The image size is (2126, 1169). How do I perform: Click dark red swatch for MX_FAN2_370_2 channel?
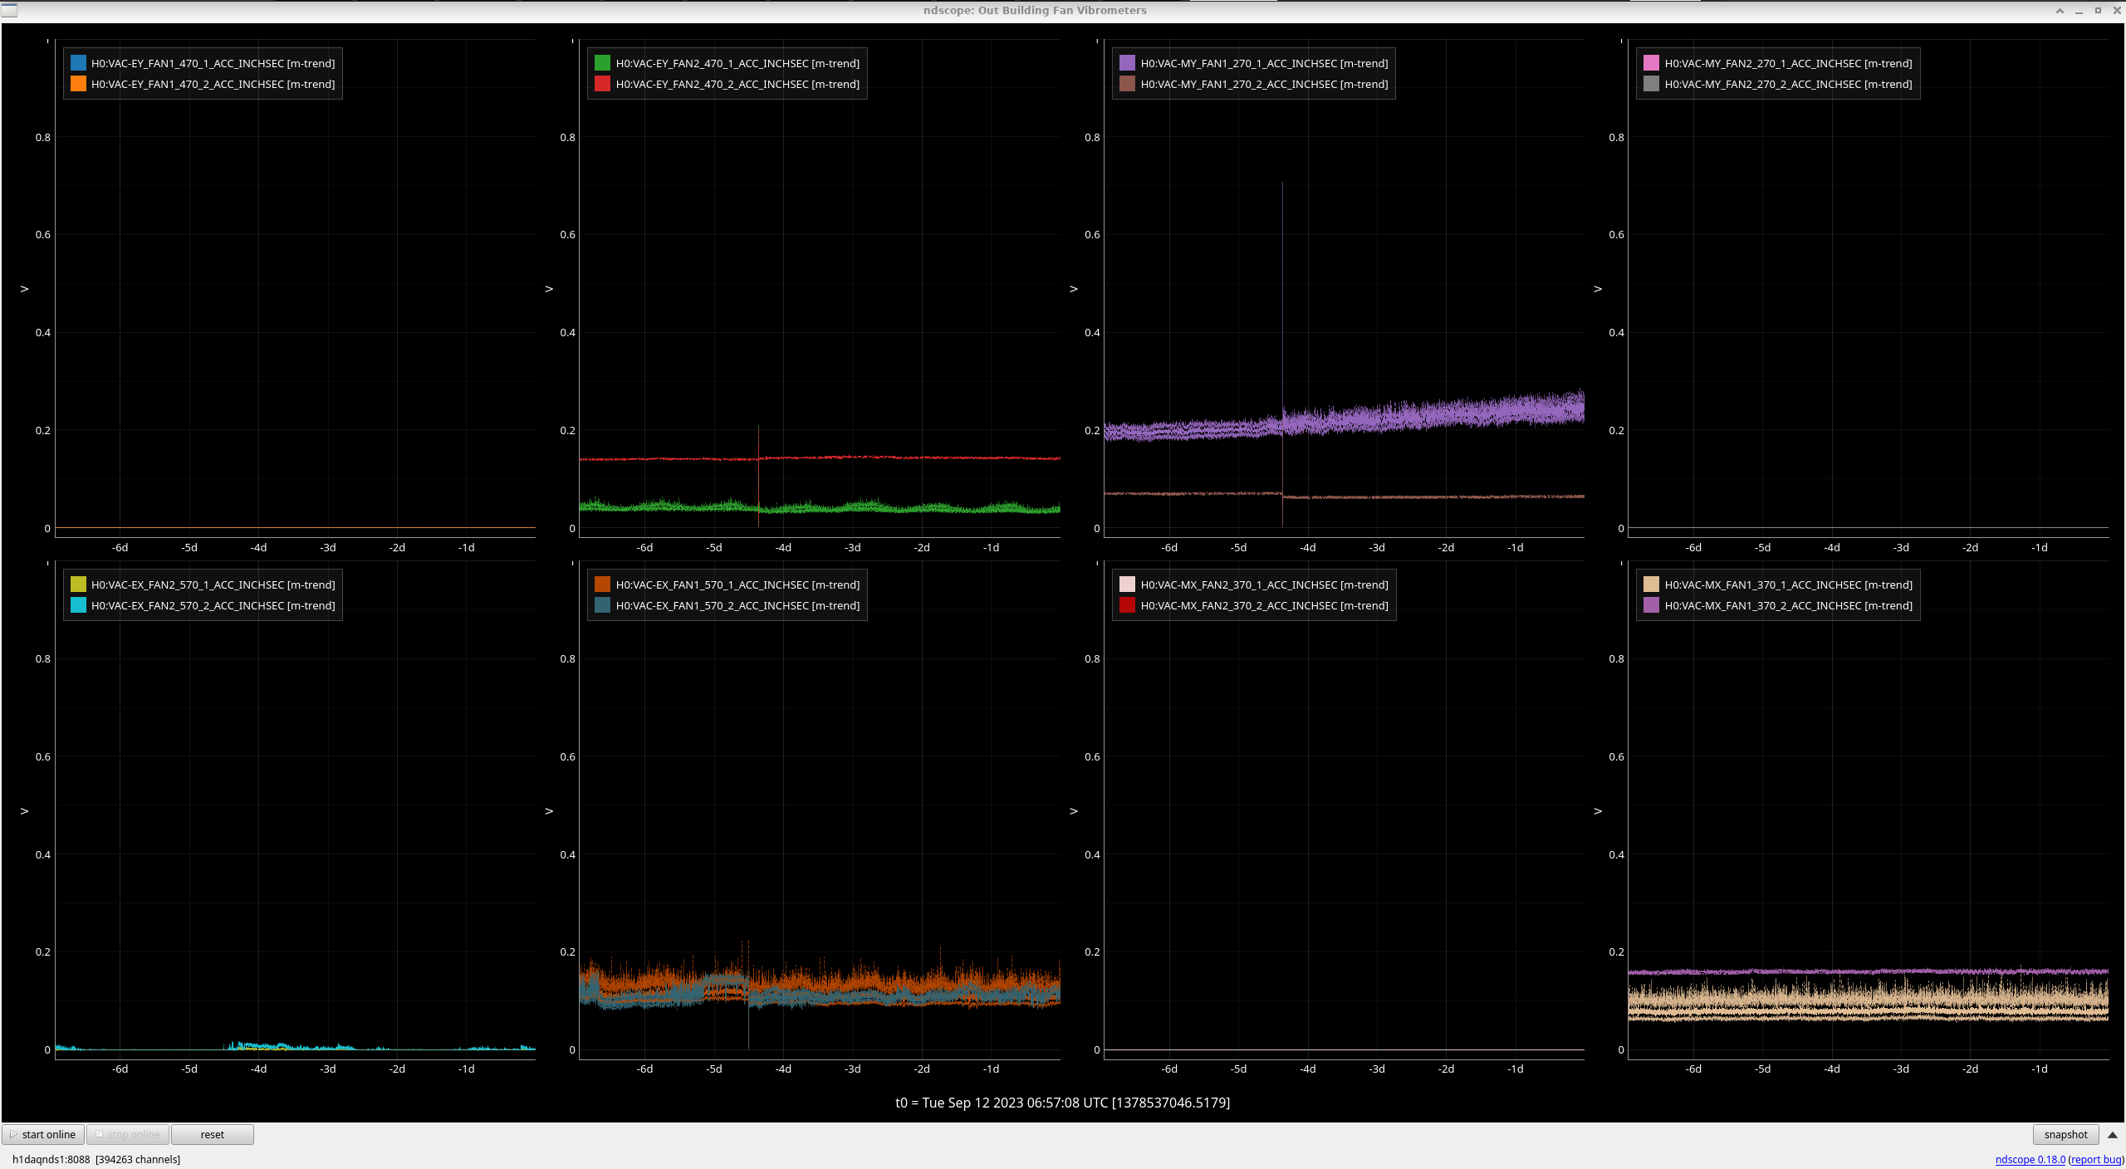1128,605
